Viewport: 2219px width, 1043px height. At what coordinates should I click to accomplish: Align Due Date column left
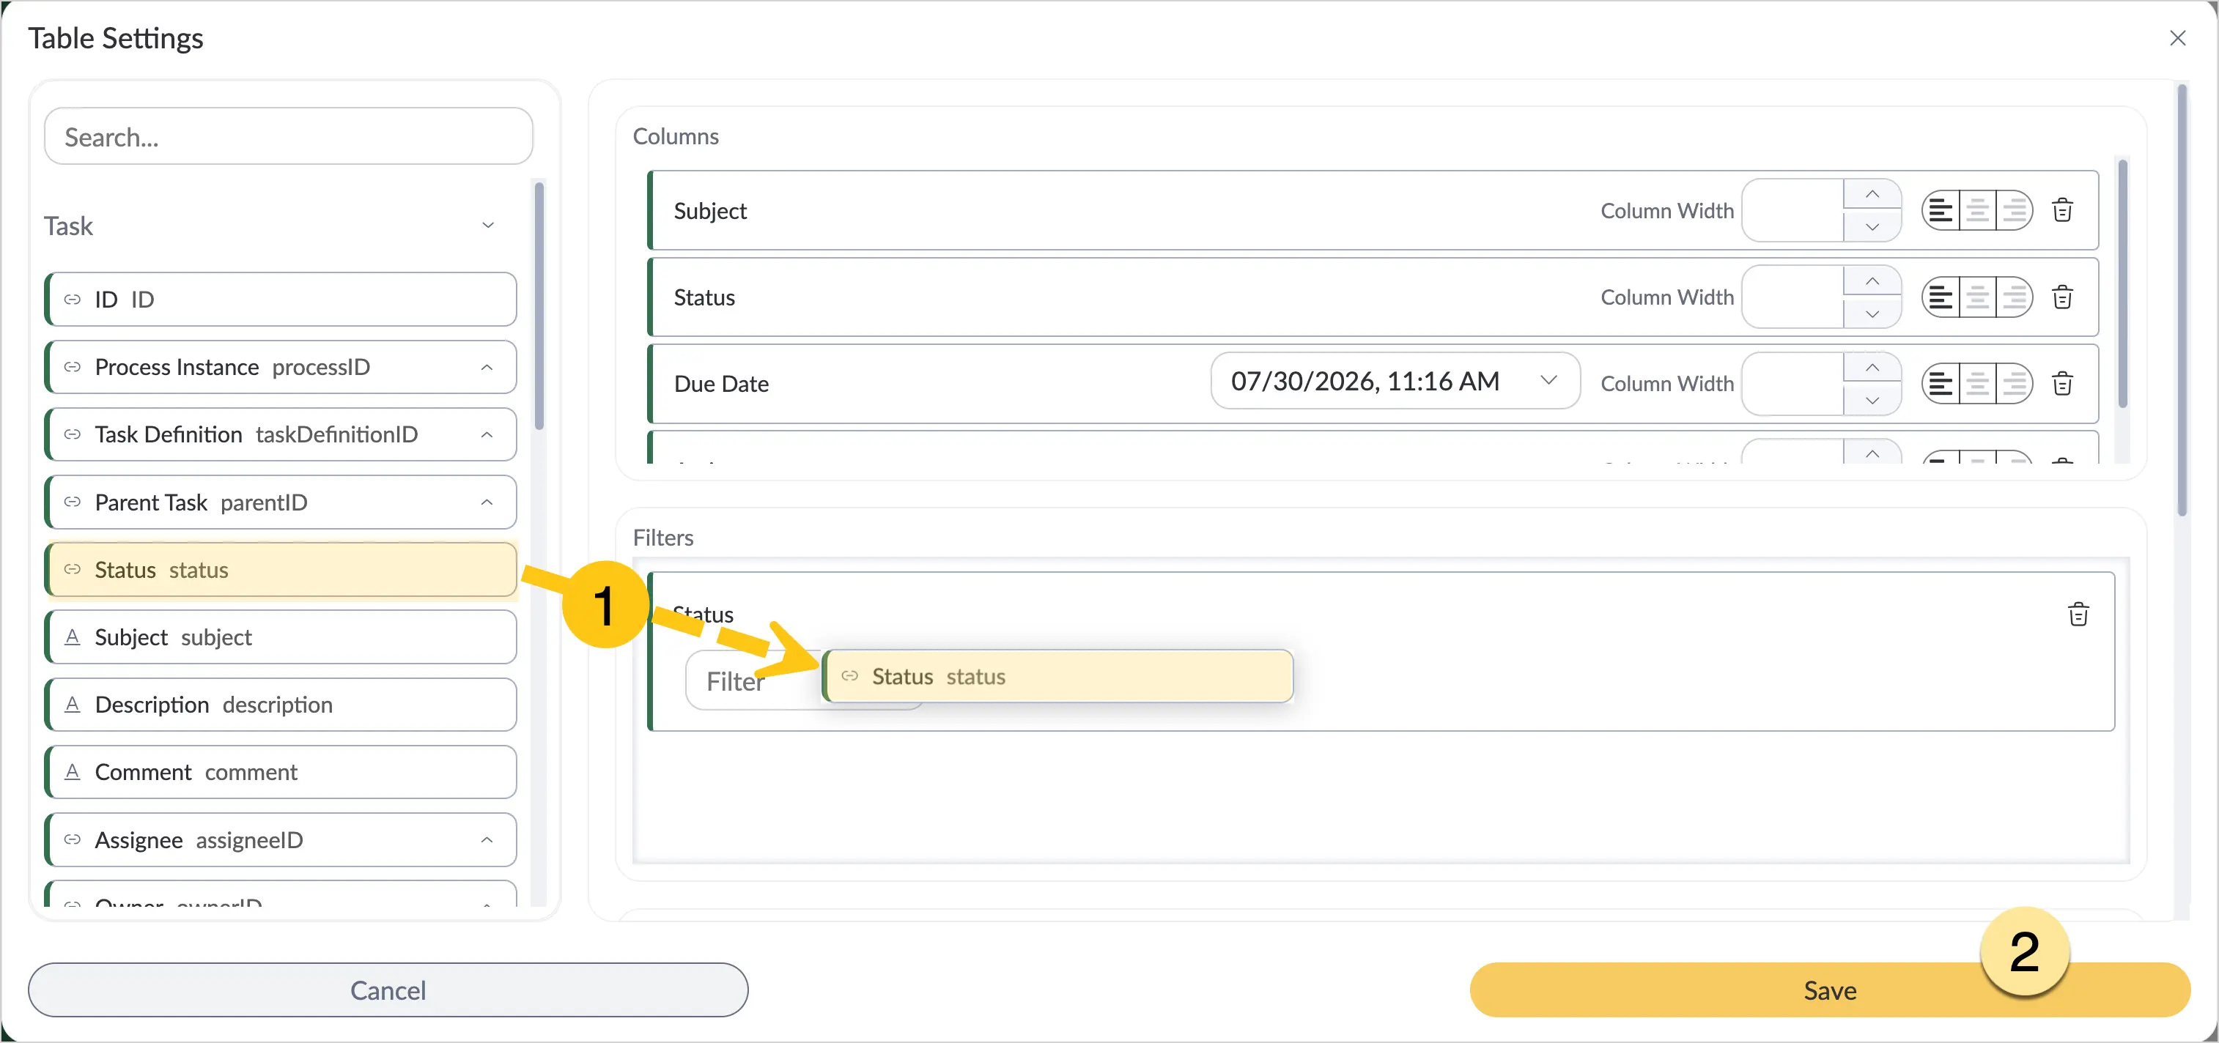(1940, 383)
